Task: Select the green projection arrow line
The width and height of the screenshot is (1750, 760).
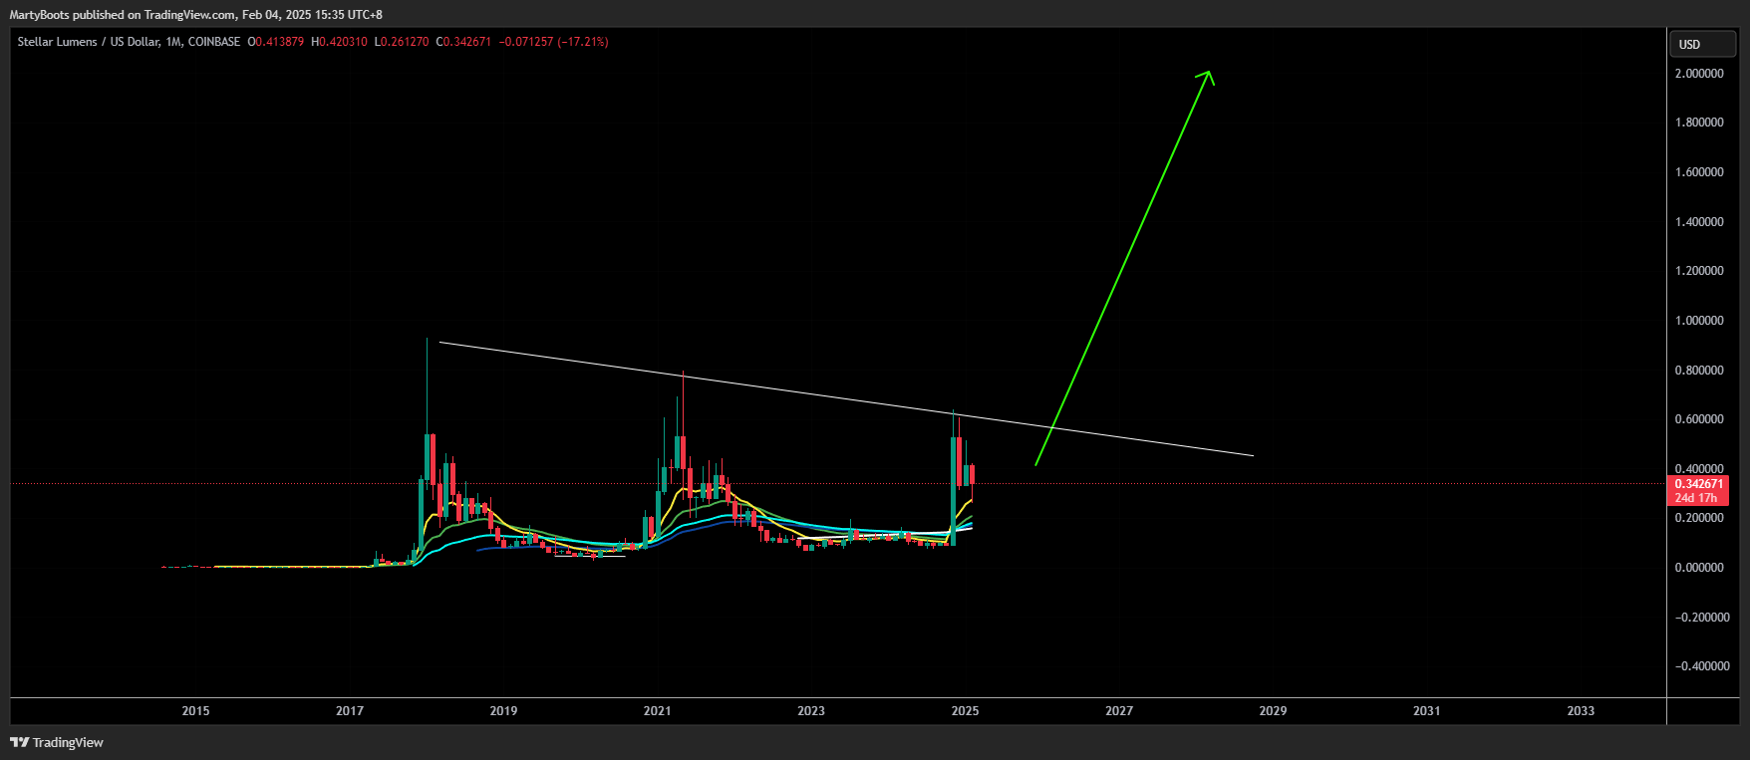Action: 1123,267
